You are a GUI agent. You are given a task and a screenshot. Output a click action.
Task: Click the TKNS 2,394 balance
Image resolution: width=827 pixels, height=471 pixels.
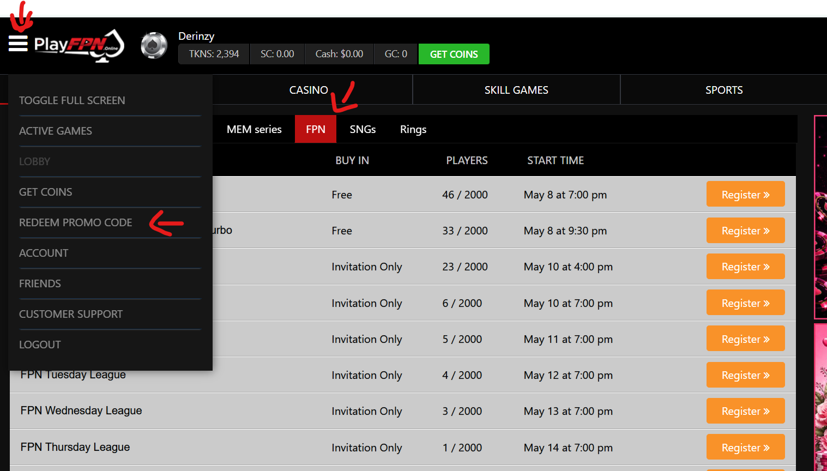click(214, 54)
